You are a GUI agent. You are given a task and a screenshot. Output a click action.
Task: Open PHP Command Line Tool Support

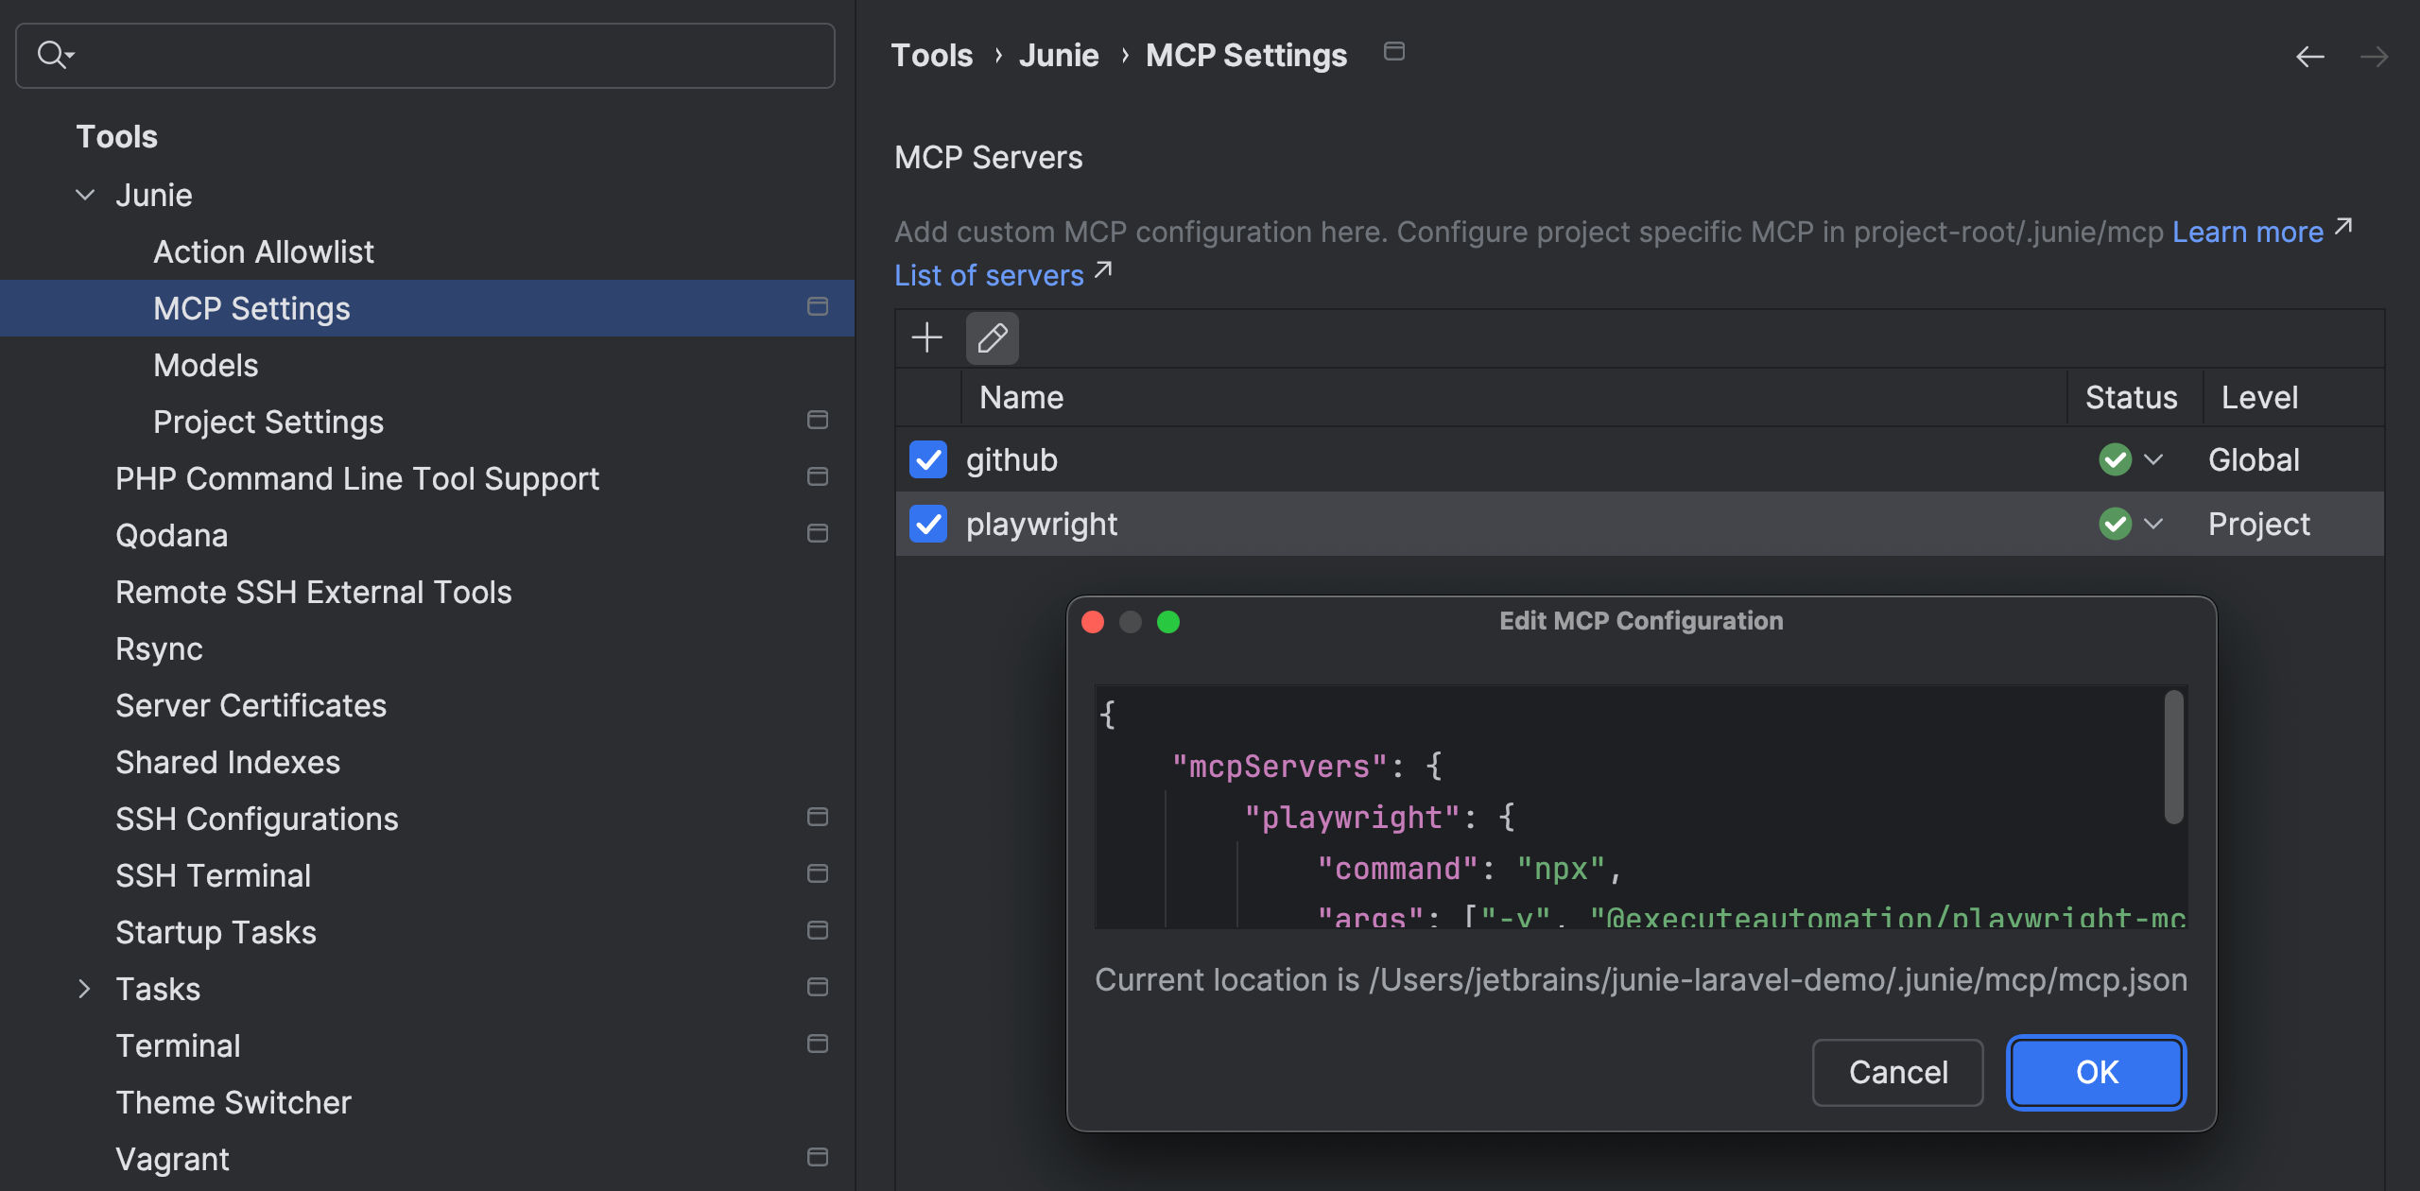pyautogui.click(x=357, y=478)
